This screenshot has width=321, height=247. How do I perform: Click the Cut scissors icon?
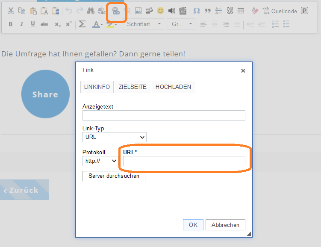pos(11,11)
